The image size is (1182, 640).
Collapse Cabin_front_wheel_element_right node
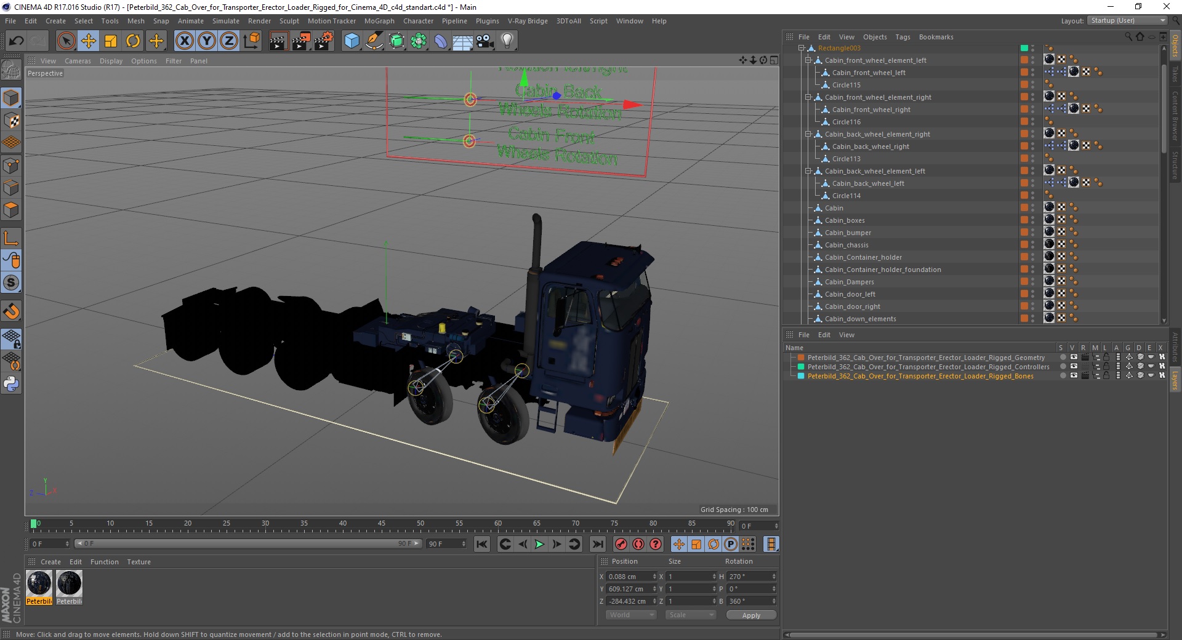[808, 97]
